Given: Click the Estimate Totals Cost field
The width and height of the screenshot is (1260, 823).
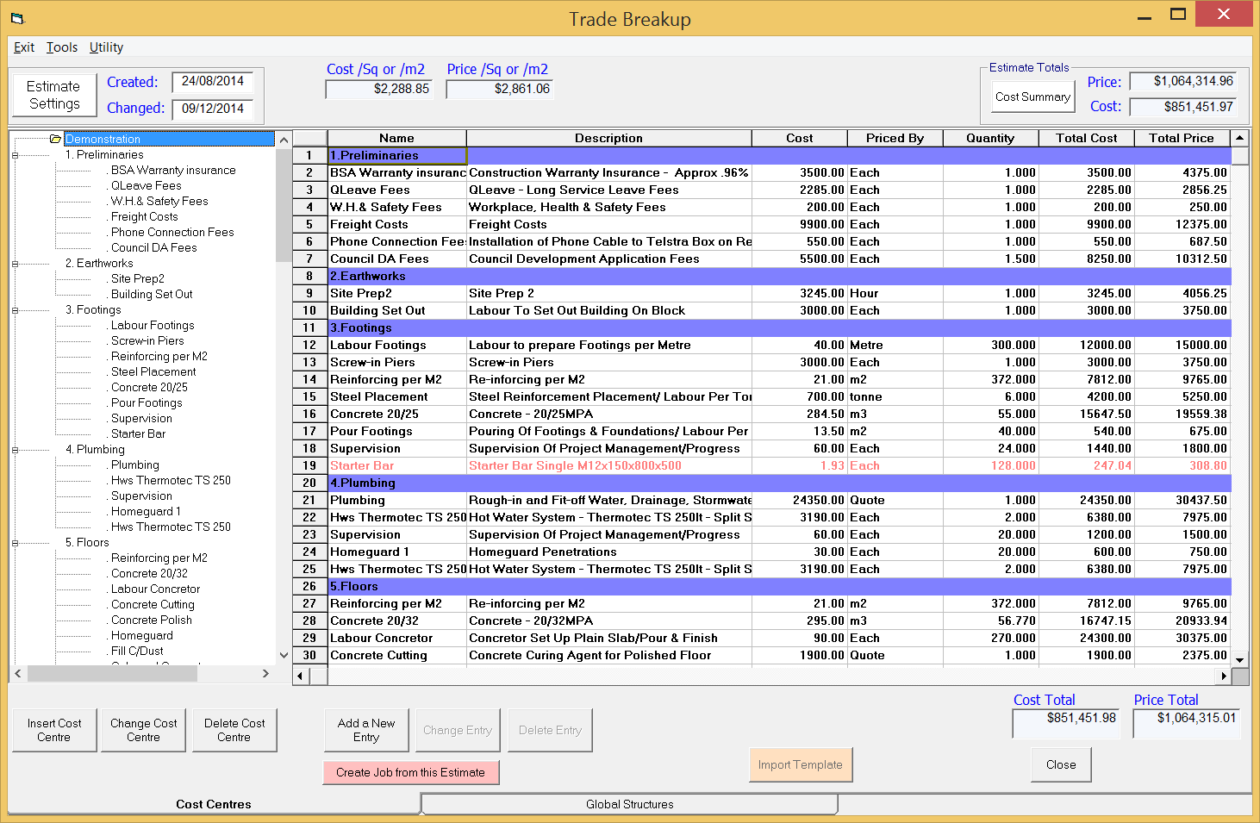Looking at the screenshot, I should [1183, 107].
